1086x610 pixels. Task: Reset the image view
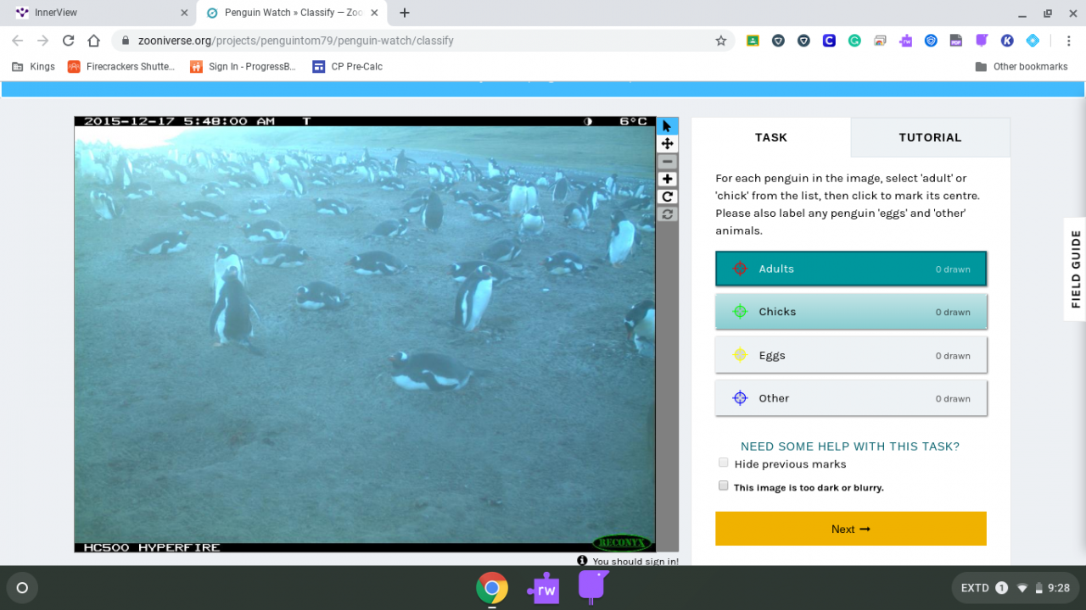tap(668, 214)
